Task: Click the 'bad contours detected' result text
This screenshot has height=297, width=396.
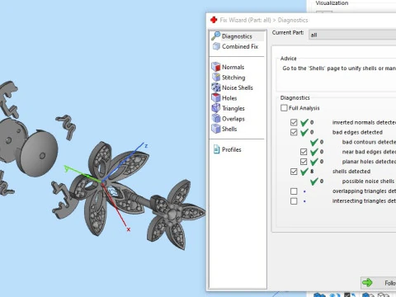Action: click(x=369, y=142)
